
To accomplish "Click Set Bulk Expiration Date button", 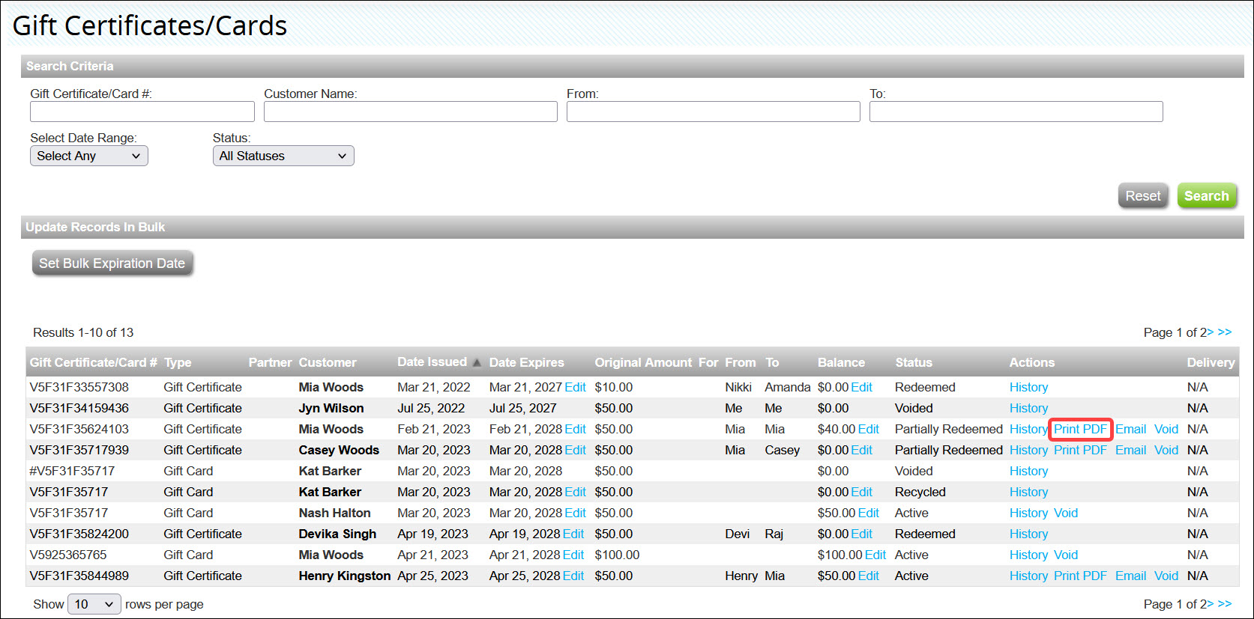I will [112, 263].
